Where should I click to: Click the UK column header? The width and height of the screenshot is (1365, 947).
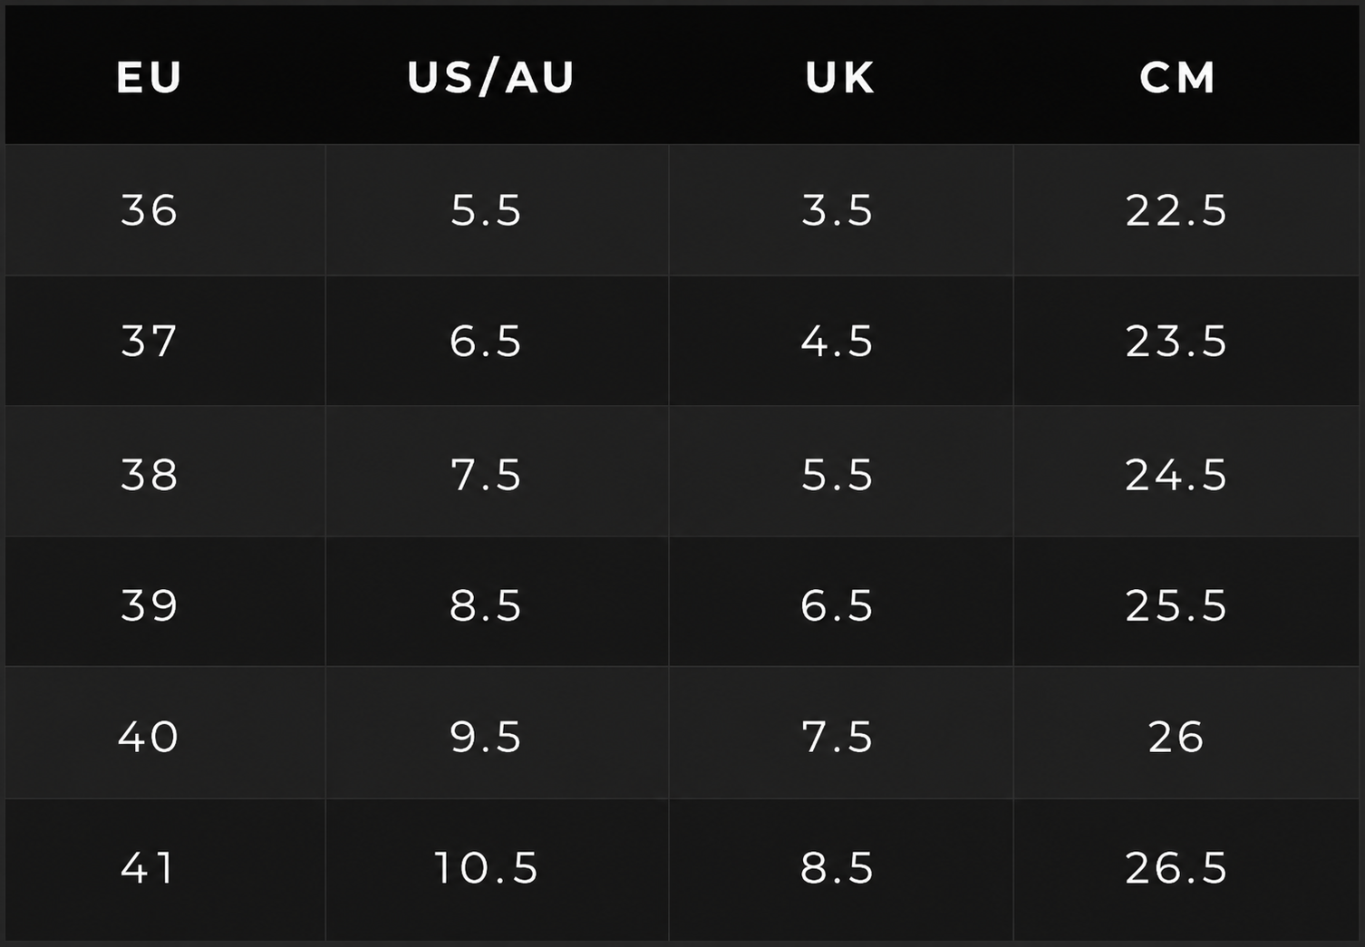[x=840, y=77]
